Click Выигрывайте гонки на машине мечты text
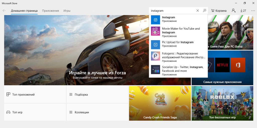The image size is (257, 128). tap(98, 78)
